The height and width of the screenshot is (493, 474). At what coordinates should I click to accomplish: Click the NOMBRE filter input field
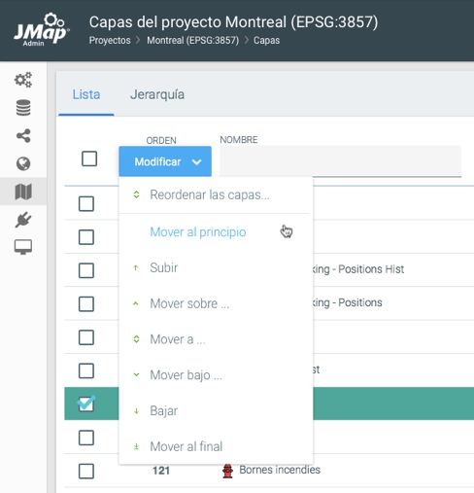[x=341, y=161]
